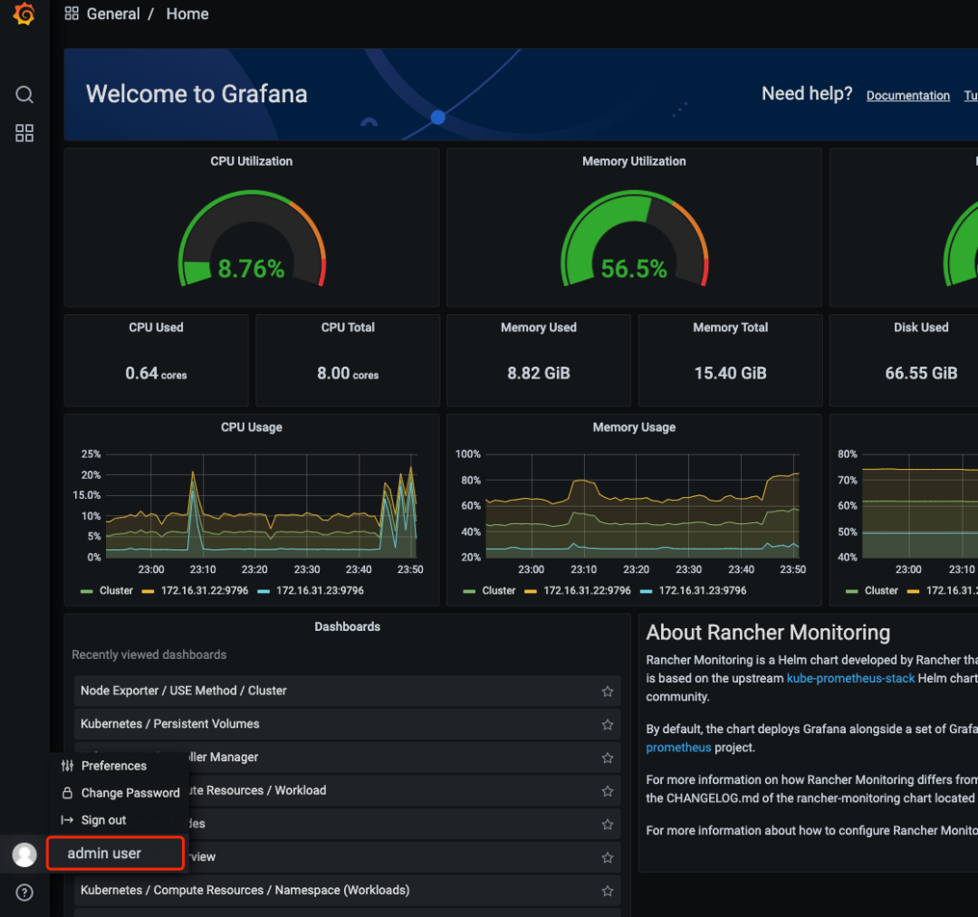
Task: Open Preferences from the user menu
Action: [113, 766]
